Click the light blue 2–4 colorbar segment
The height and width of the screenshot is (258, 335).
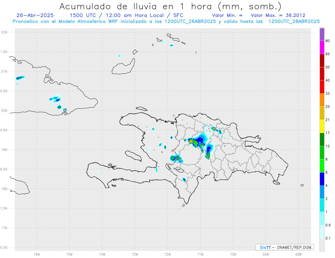click(322, 192)
